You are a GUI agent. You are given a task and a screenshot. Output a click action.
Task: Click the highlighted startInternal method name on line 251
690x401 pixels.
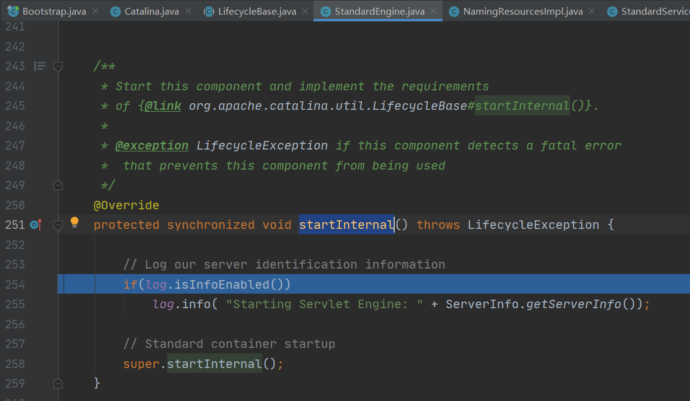pyautogui.click(x=347, y=225)
